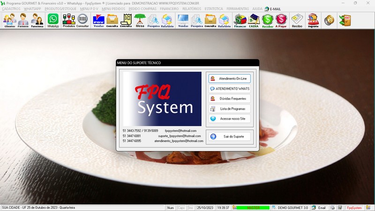Click the green Receber dollar icon
375x211 pixels.
tap(267, 21)
